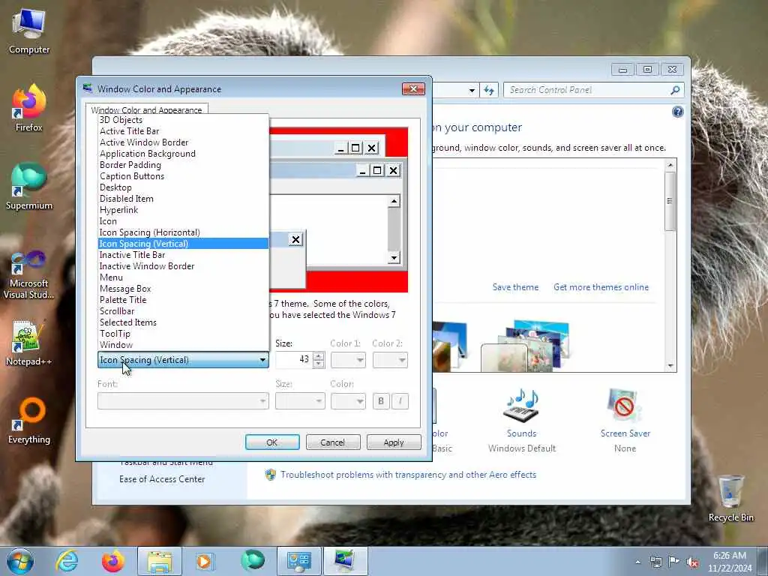Pick Scrollbar from the item list
The width and height of the screenshot is (768, 576).
coord(183,311)
